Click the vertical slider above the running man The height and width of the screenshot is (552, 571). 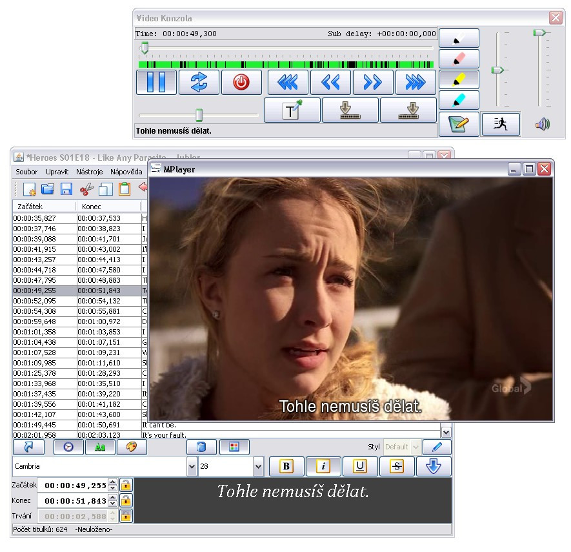(497, 70)
